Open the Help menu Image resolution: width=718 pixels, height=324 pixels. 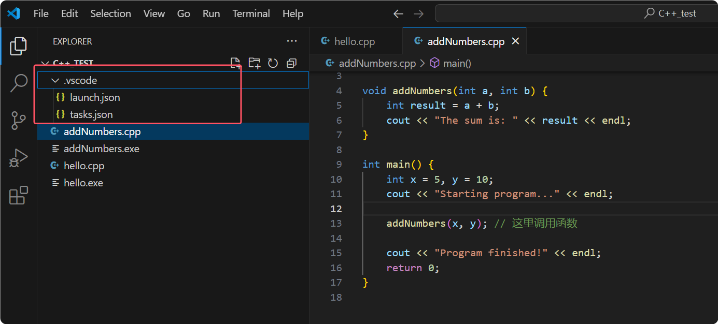293,13
